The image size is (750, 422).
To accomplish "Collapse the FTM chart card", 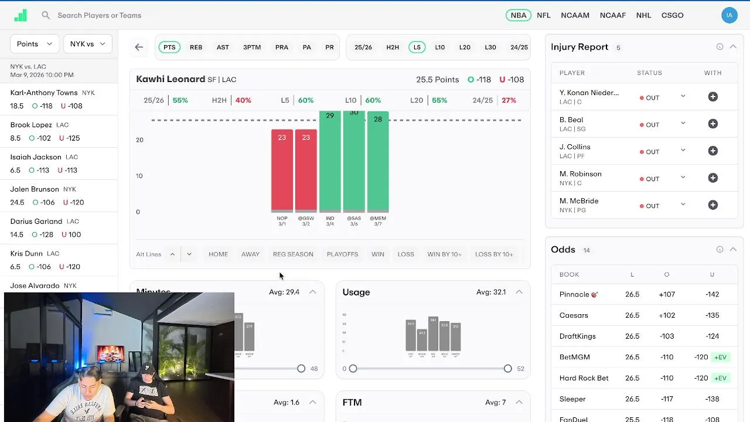I will tap(519, 402).
